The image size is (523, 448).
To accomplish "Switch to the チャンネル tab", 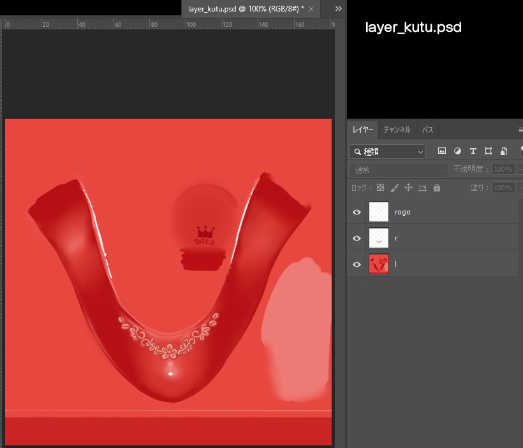I will [x=397, y=130].
